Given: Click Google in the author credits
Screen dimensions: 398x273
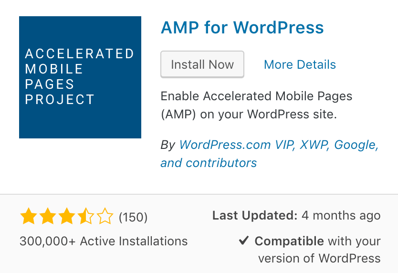Looking at the screenshot, I should click(x=356, y=145).
